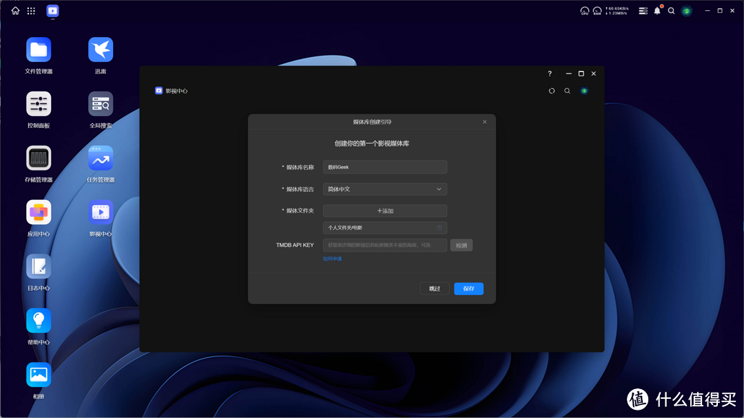Open 控制面板 desktop icon
744x418 pixels.
[39, 104]
